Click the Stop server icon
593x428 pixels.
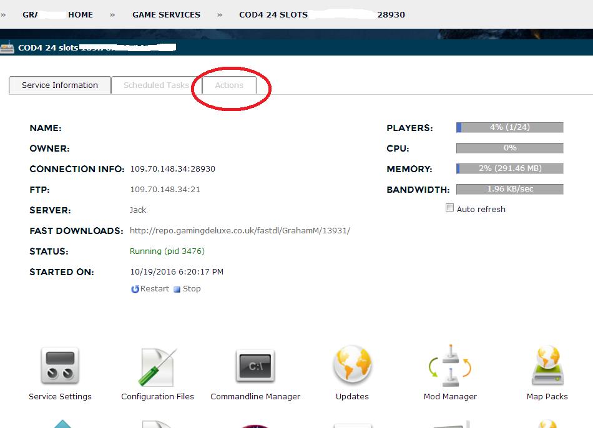coord(177,289)
